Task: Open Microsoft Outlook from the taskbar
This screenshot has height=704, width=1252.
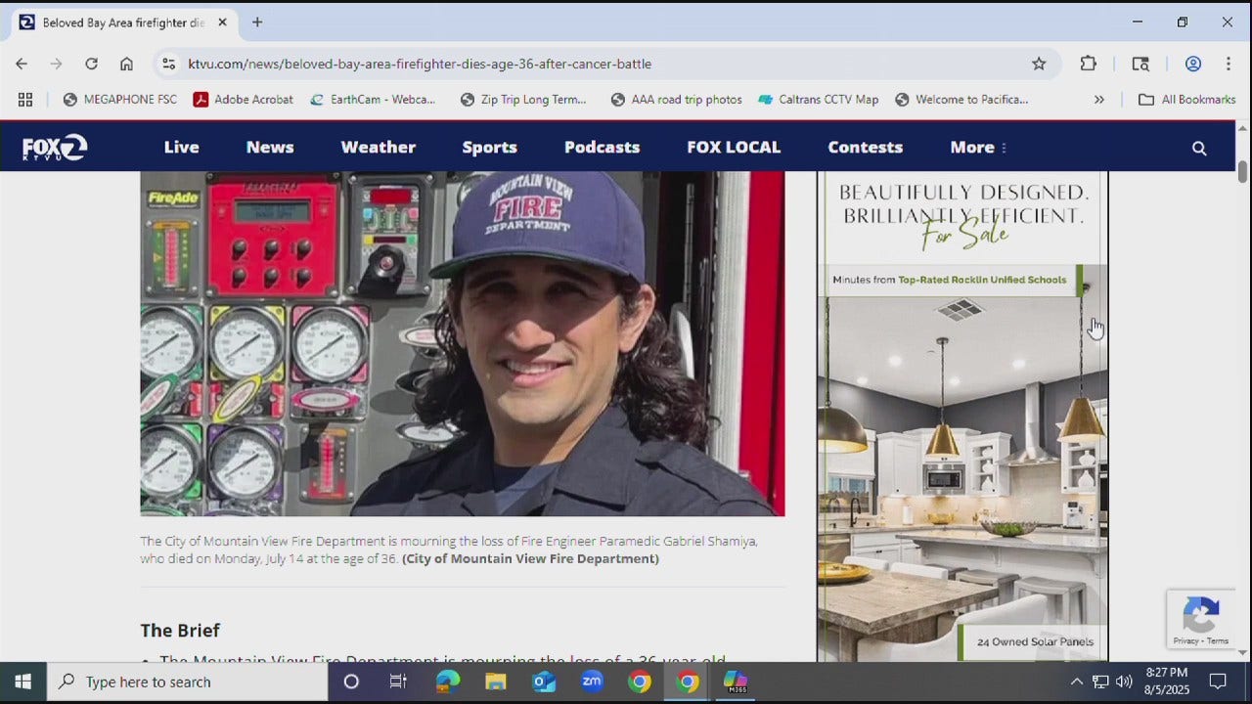Action: click(544, 682)
